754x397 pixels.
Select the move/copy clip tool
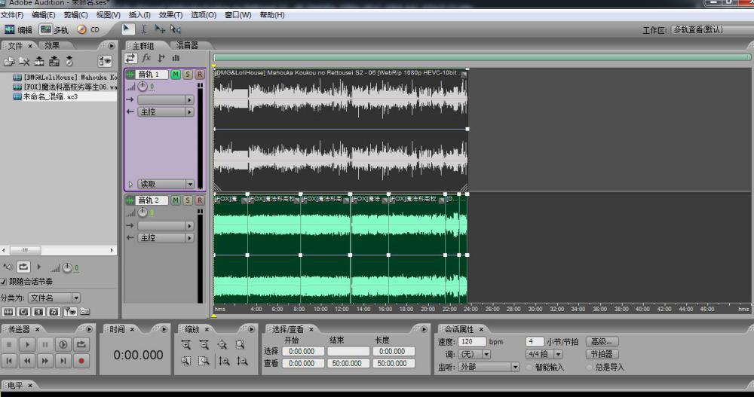[x=160, y=29]
